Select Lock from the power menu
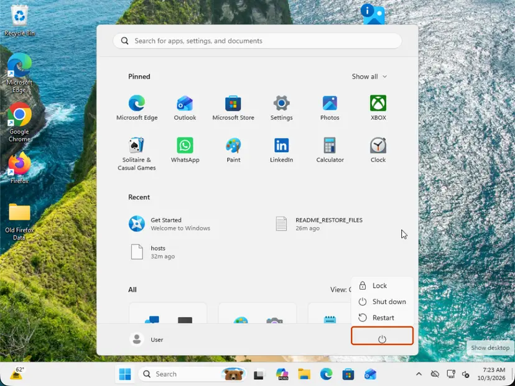 (x=382, y=285)
